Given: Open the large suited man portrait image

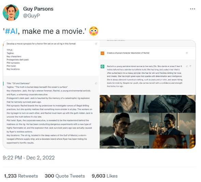Looking at the screenshot, I should click(124, 129).
